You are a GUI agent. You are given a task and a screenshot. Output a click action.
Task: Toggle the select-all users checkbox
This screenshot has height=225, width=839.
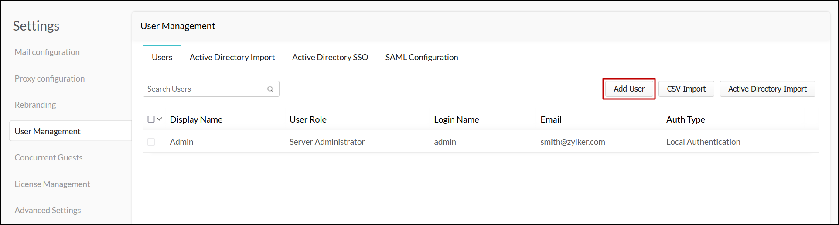click(151, 119)
